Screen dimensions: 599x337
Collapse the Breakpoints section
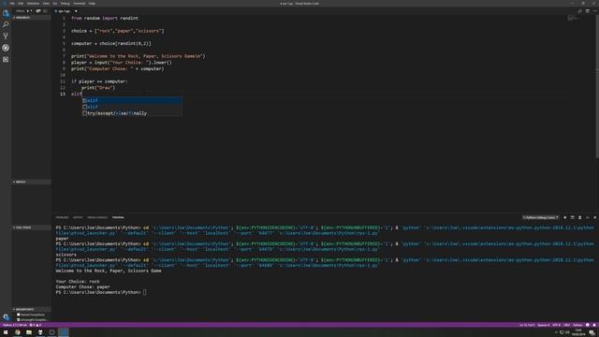tap(31, 310)
